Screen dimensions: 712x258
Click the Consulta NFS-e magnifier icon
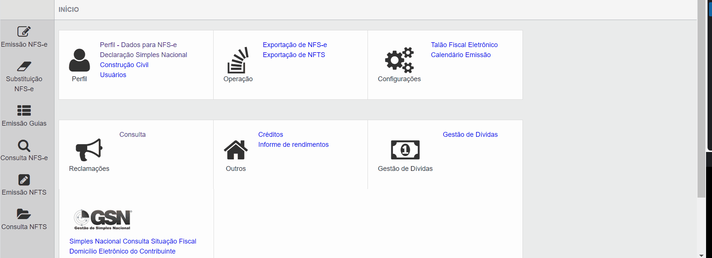coord(24,146)
